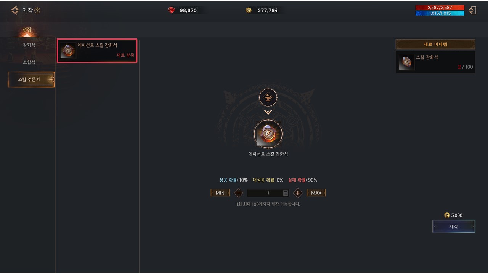
Task: Click the 스킬 강화석 material item icon
Action: (x=406, y=62)
